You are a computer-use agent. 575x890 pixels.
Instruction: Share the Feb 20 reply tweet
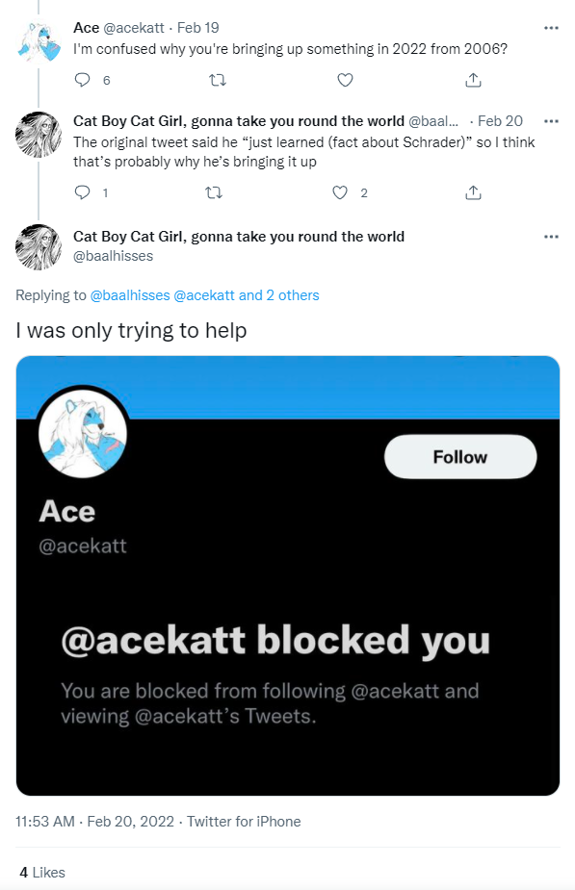pos(473,193)
